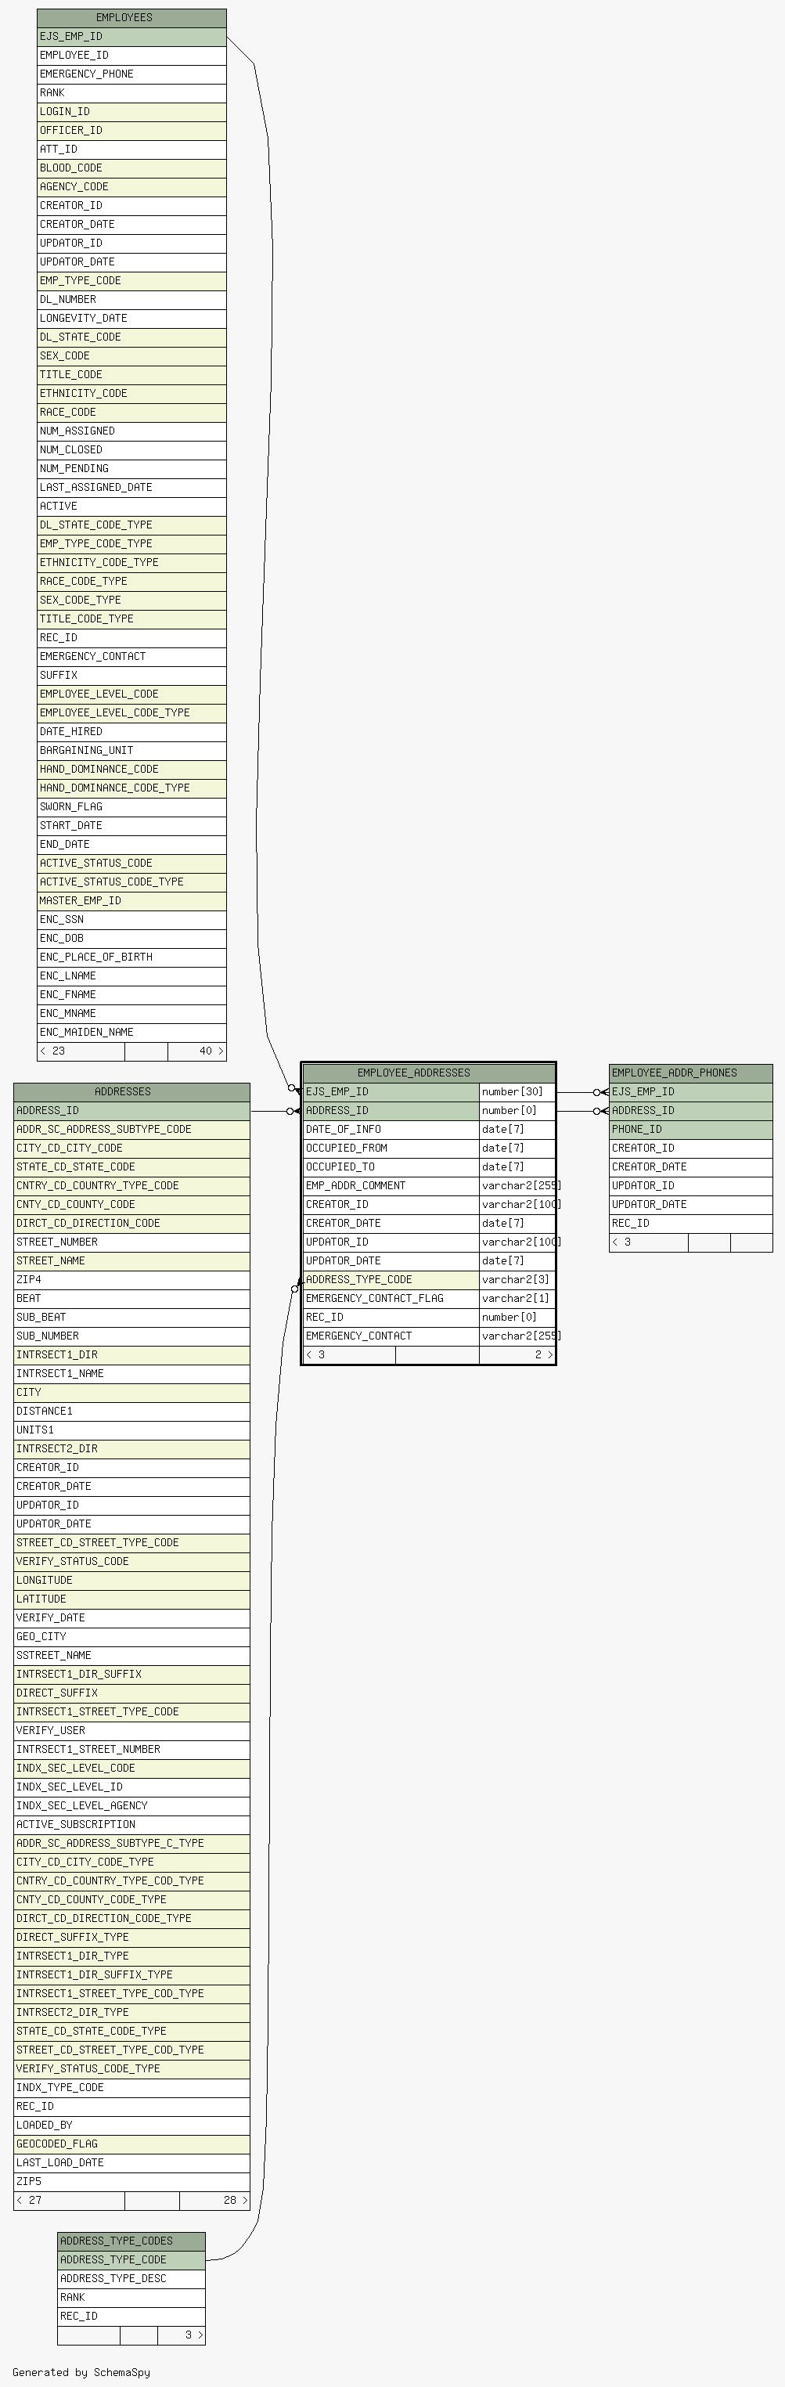Image resolution: width=785 pixels, height=2387 pixels.
Task: Select the ADDRESS_TYPE_DESC column
Action: click(x=131, y=2279)
